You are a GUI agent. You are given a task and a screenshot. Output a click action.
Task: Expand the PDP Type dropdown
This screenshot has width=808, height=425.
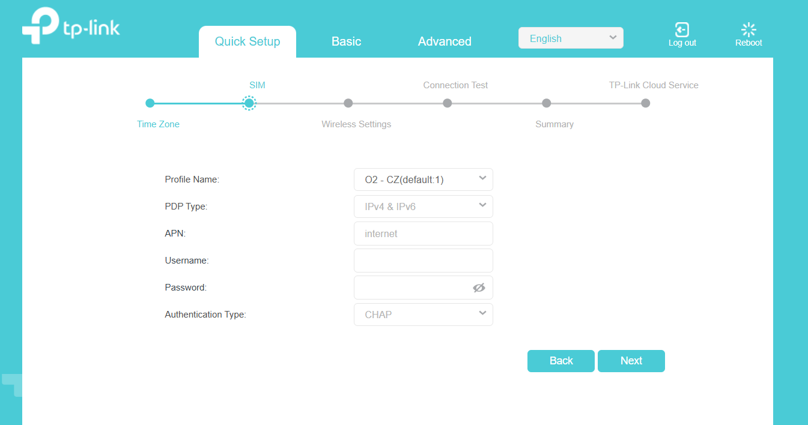423,206
